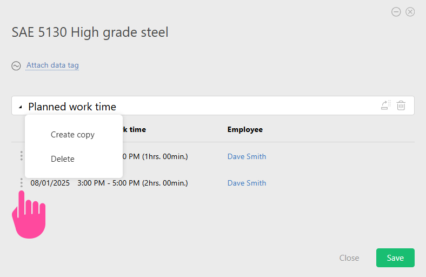Image resolution: width=426 pixels, height=277 pixels.
Task: Close dialog using the circled X icon
Action: click(x=410, y=12)
